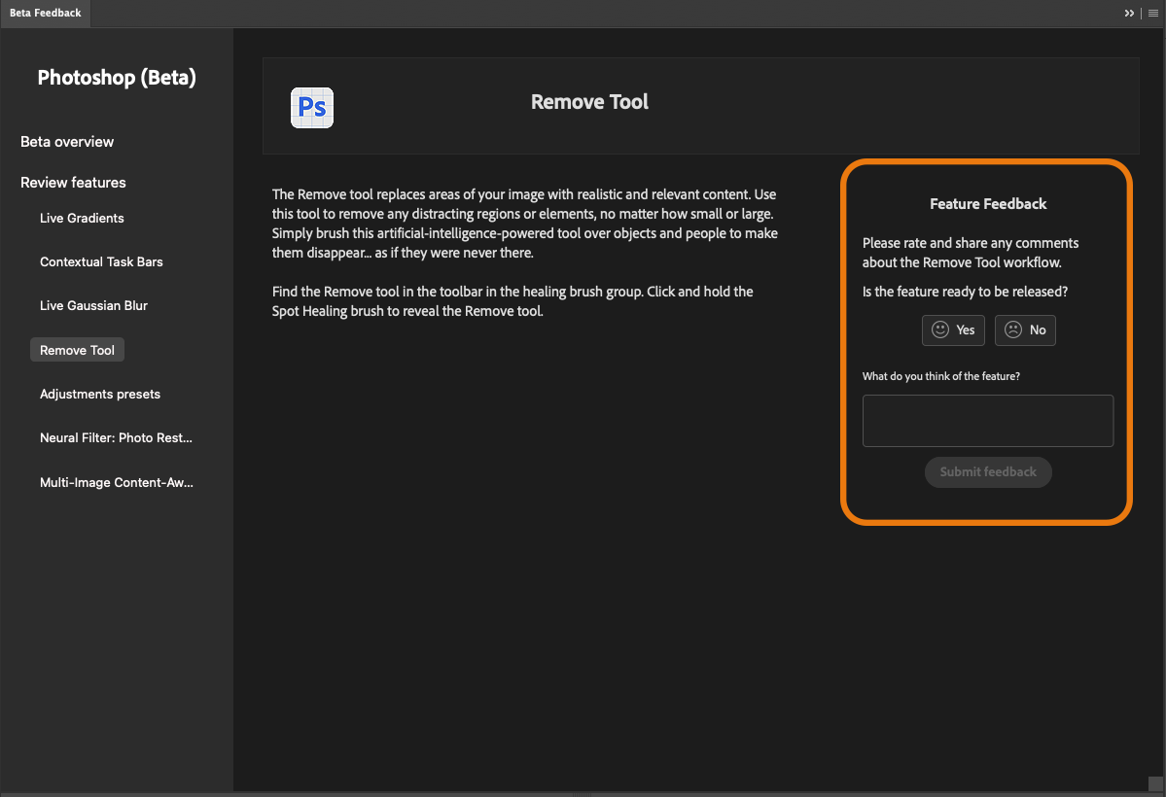Open the Adjustments presets page
Screen dimensions: 1166x797
pyautogui.click(x=99, y=394)
